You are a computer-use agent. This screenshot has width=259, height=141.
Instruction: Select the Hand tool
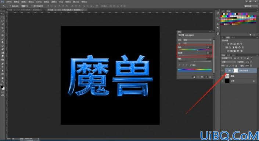coord(3,78)
